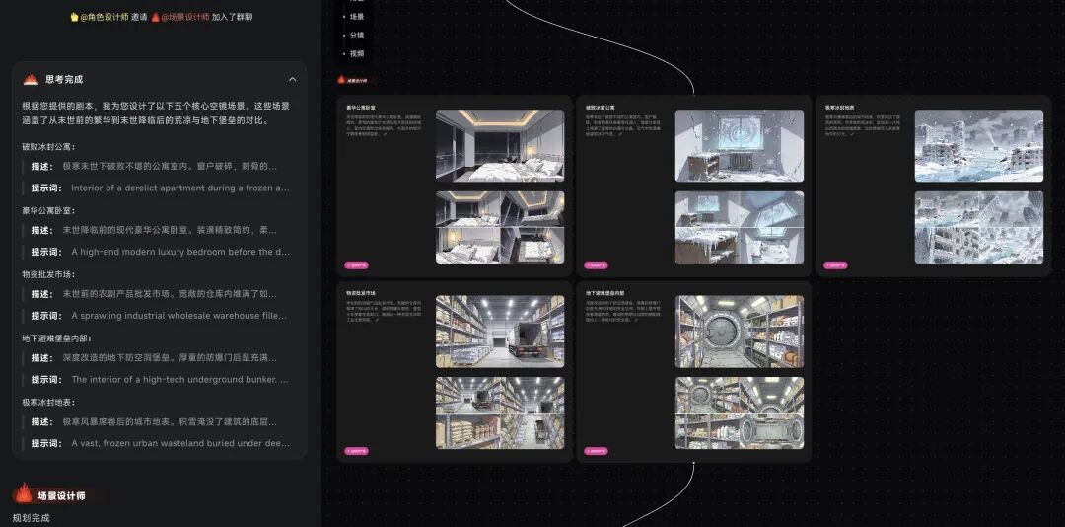The width and height of the screenshot is (1065, 527).
Task: Select the 视频 menu item
Action: click(356, 53)
